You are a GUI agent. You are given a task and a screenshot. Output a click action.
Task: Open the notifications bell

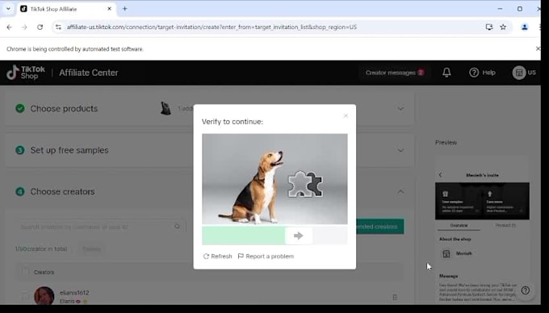point(446,73)
